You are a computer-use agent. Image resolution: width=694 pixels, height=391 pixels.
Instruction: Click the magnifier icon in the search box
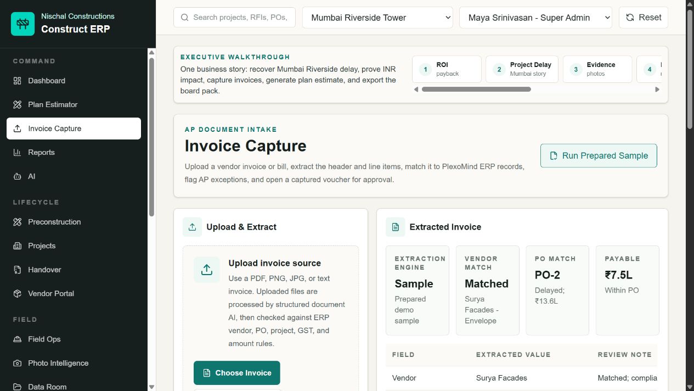[184, 18]
